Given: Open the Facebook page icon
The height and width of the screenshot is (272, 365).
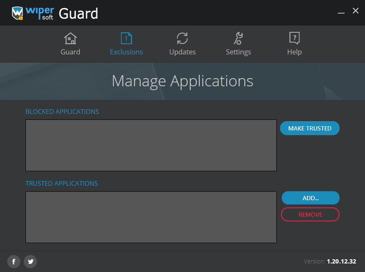Looking at the screenshot, I should tap(14, 261).
